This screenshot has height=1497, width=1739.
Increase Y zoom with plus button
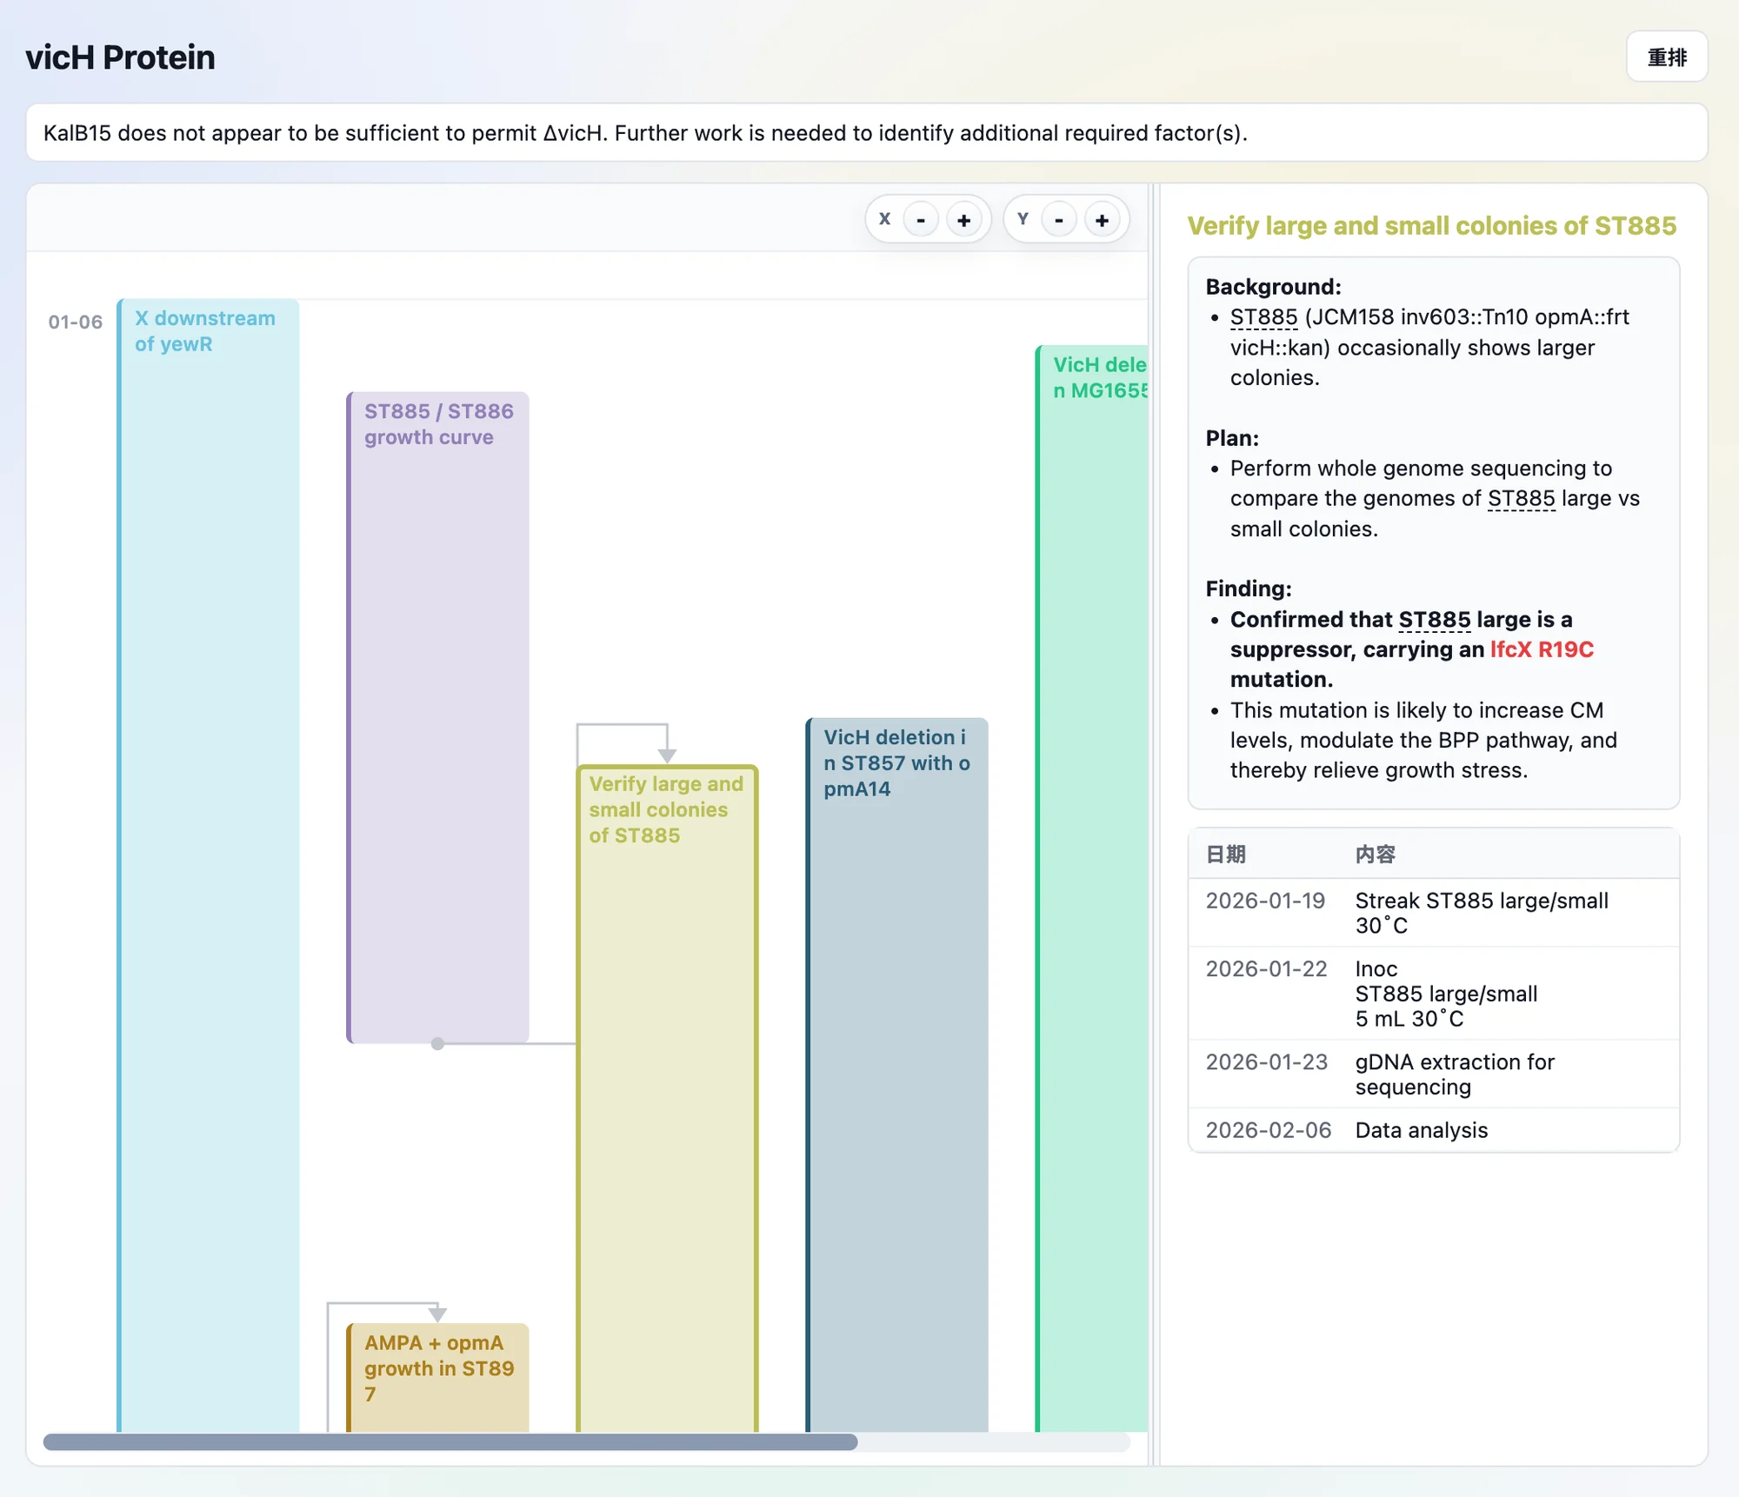pos(1102,220)
